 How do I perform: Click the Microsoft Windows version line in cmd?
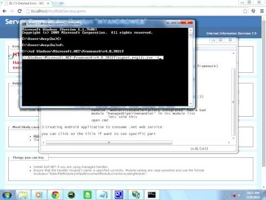pyautogui.click(x=59, y=29)
